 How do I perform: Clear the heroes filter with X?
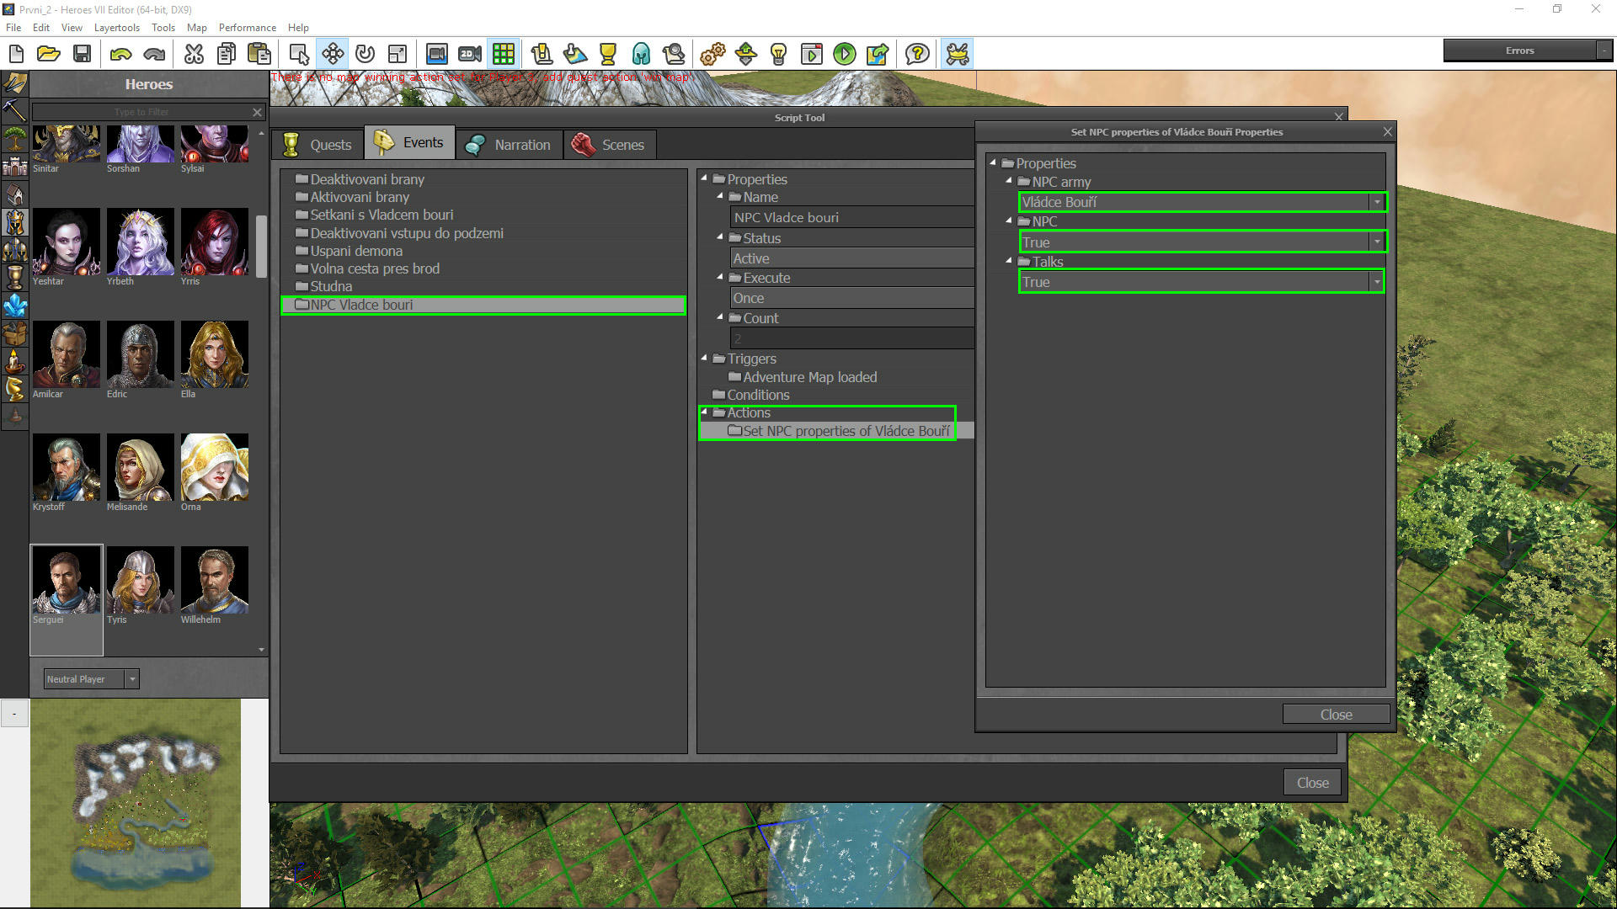click(258, 112)
